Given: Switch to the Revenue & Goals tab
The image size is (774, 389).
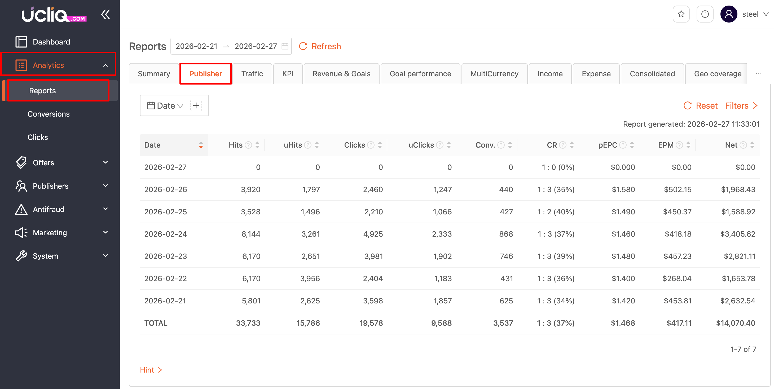Looking at the screenshot, I should tap(341, 74).
